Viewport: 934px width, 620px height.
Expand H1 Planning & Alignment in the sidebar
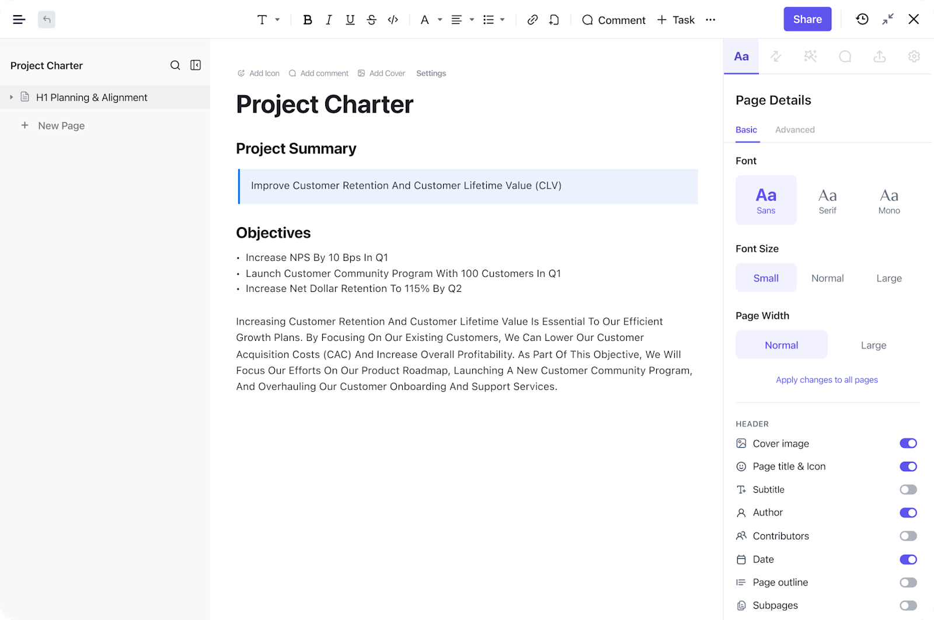(11, 97)
